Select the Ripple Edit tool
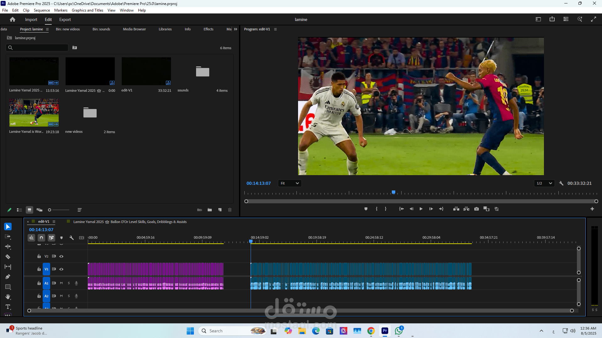602x338 pixels. [8, 247]
